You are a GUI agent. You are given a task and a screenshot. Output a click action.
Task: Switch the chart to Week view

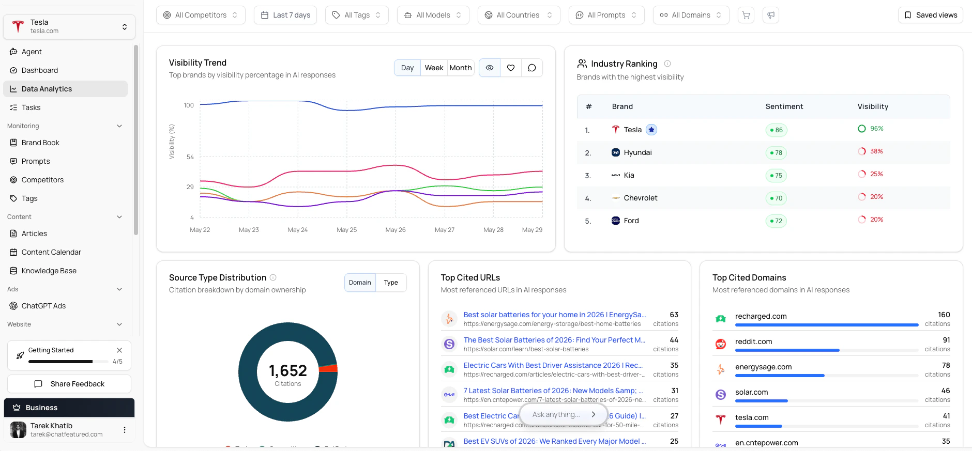(x=434, y=68)
